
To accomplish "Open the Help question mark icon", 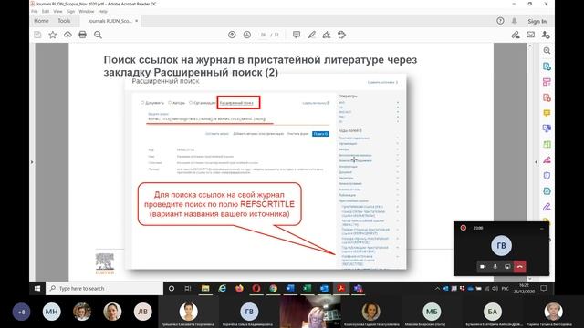I will coord(500,21).
